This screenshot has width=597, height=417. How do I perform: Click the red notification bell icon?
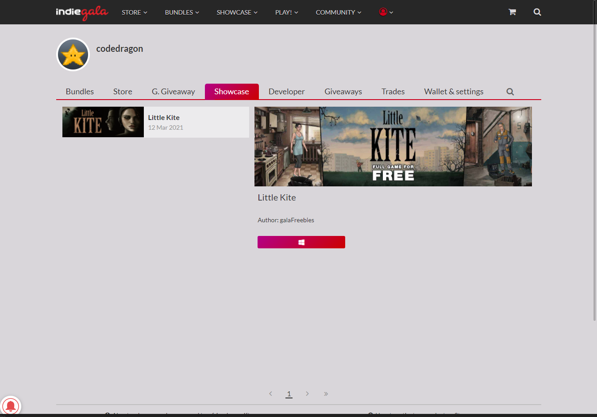10,406
